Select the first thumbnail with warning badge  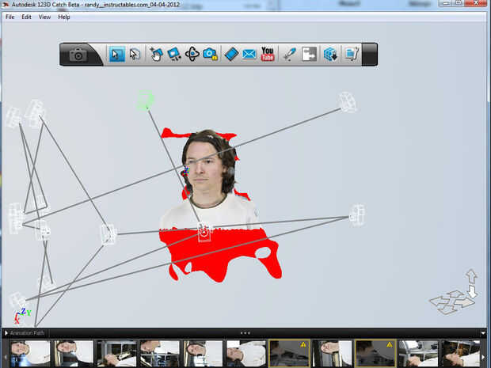(x=289, y=354)
